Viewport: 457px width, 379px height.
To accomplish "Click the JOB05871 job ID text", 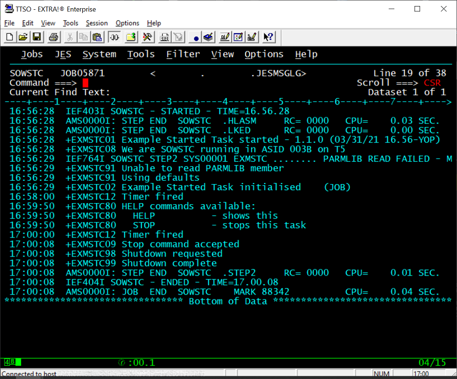I will point(82,73).
